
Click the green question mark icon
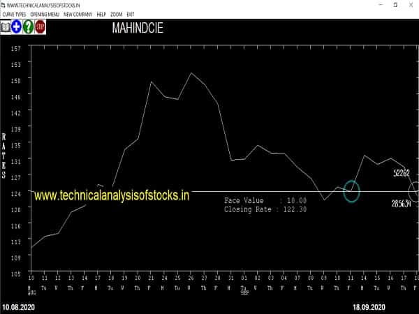(x=29, y=27)
